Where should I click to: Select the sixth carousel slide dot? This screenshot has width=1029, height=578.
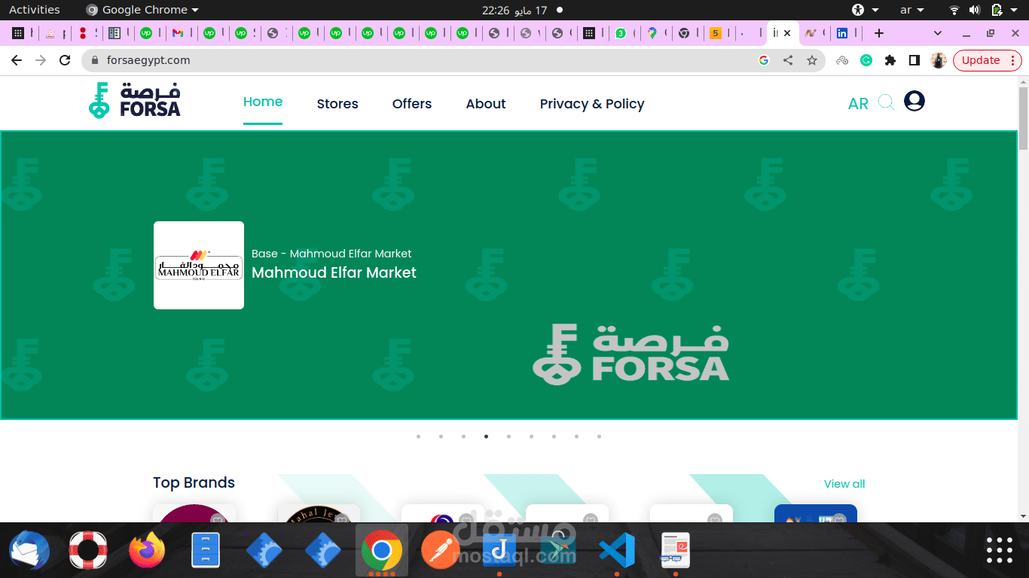click(531, 437)
